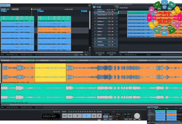Open the Bass 5 track menu arrow
The width and height of the screenshot is (182, 124).
pos(117,35)
